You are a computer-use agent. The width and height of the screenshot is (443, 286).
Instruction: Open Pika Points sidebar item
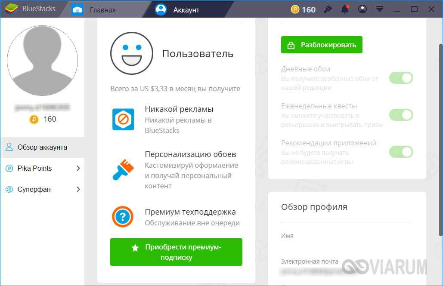(x=42, y=168)
